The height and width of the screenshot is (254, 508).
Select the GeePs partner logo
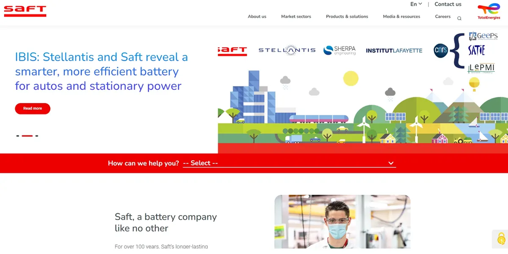click(482, 35)
